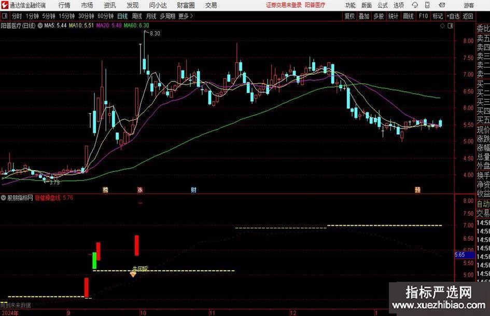Open the customer service headset icon
This screenshot has width=490, height=316.
415,5
